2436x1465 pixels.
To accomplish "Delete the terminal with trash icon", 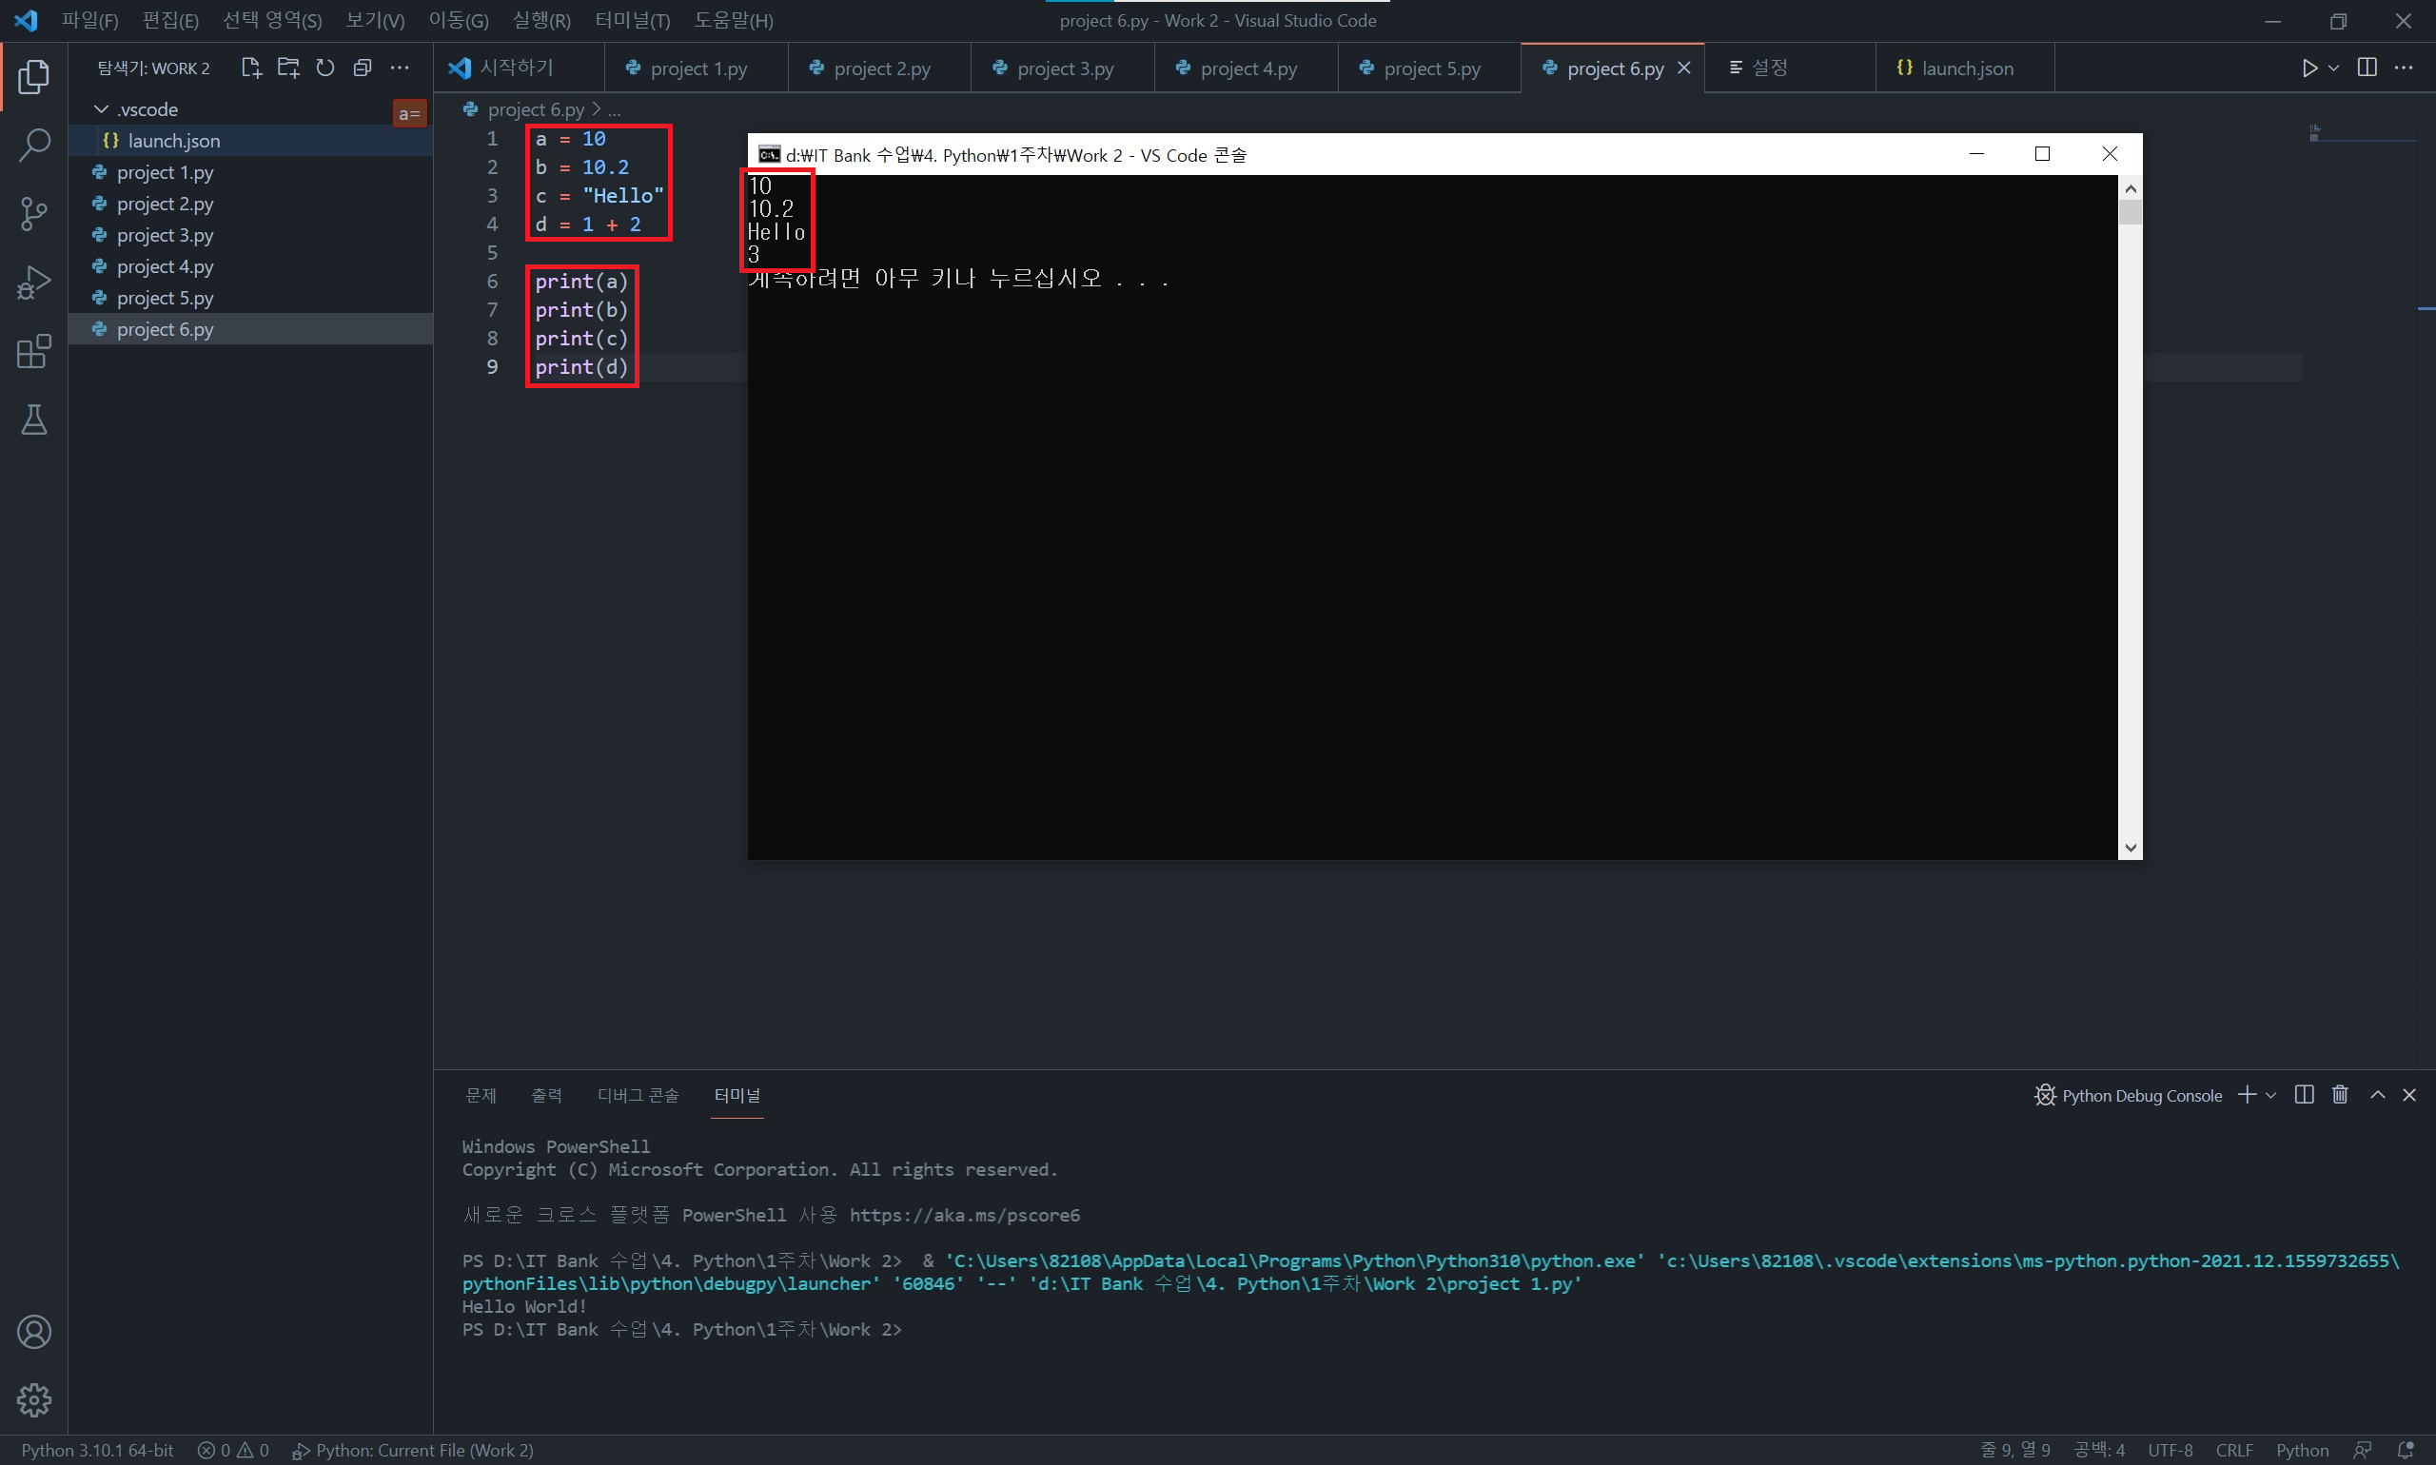I will tap(2339, 1095).
